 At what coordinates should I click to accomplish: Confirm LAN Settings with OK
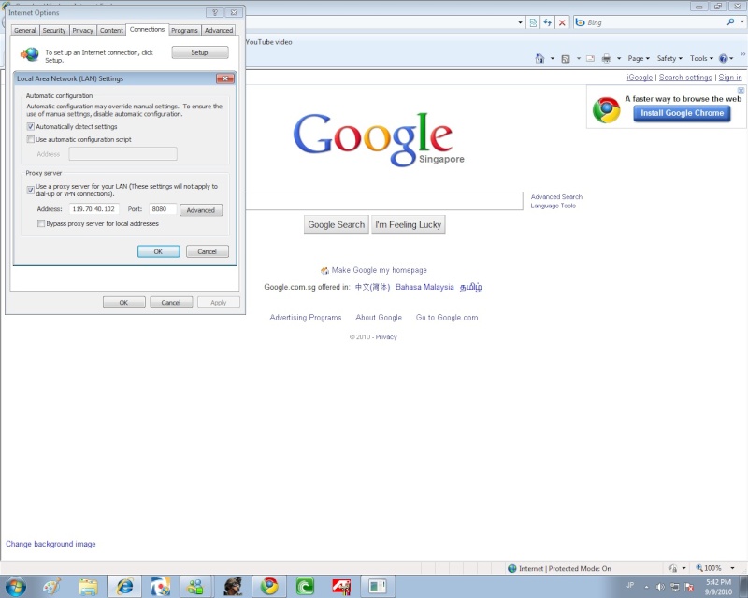[158, 251]
